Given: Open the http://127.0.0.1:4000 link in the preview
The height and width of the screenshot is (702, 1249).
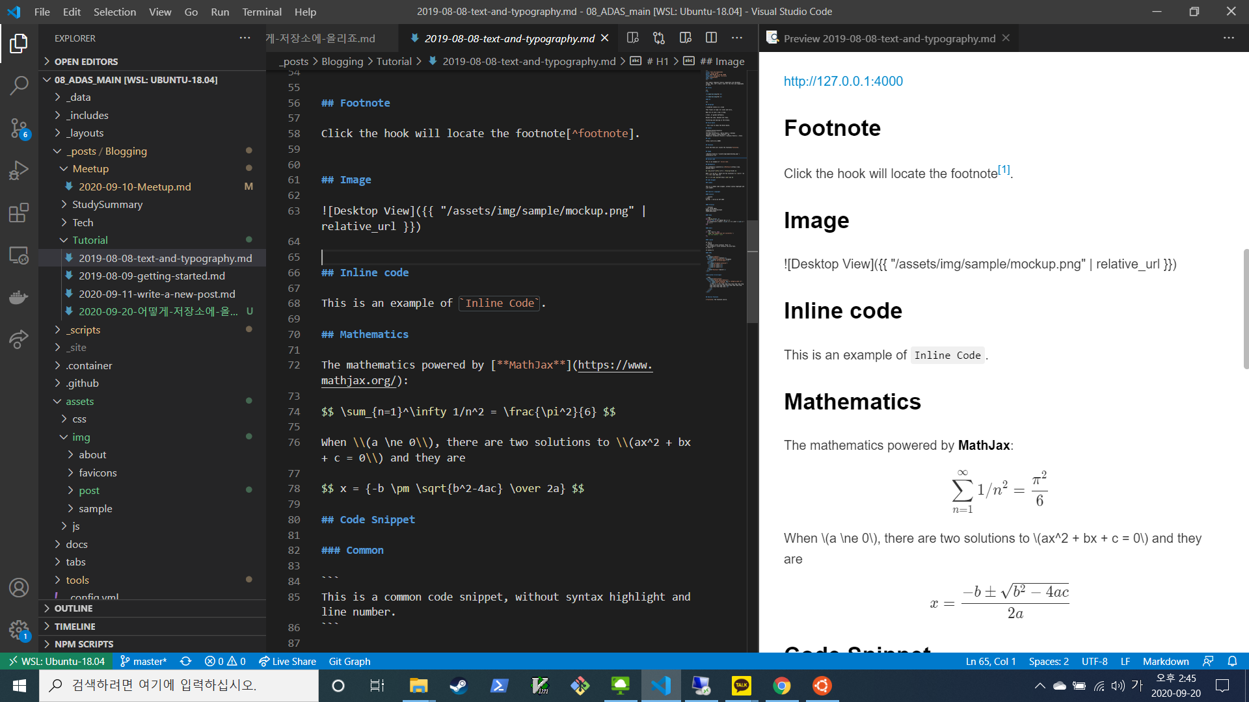Looking at the screenshot, I should coord(843,81).
